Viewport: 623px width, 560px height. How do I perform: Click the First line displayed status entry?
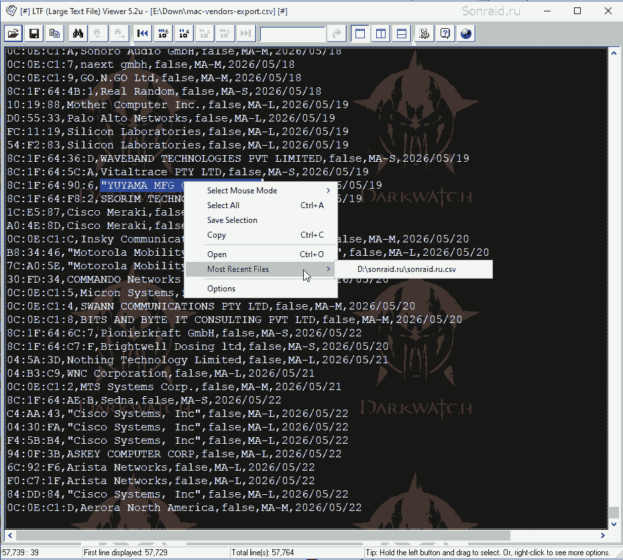(125, 553)
